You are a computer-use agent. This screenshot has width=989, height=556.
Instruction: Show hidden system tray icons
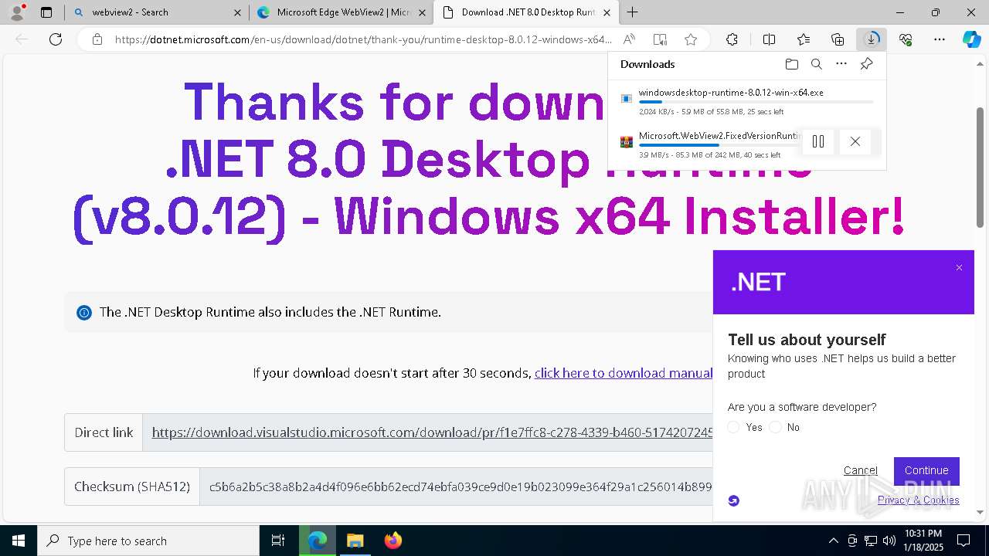click(833, 541)
